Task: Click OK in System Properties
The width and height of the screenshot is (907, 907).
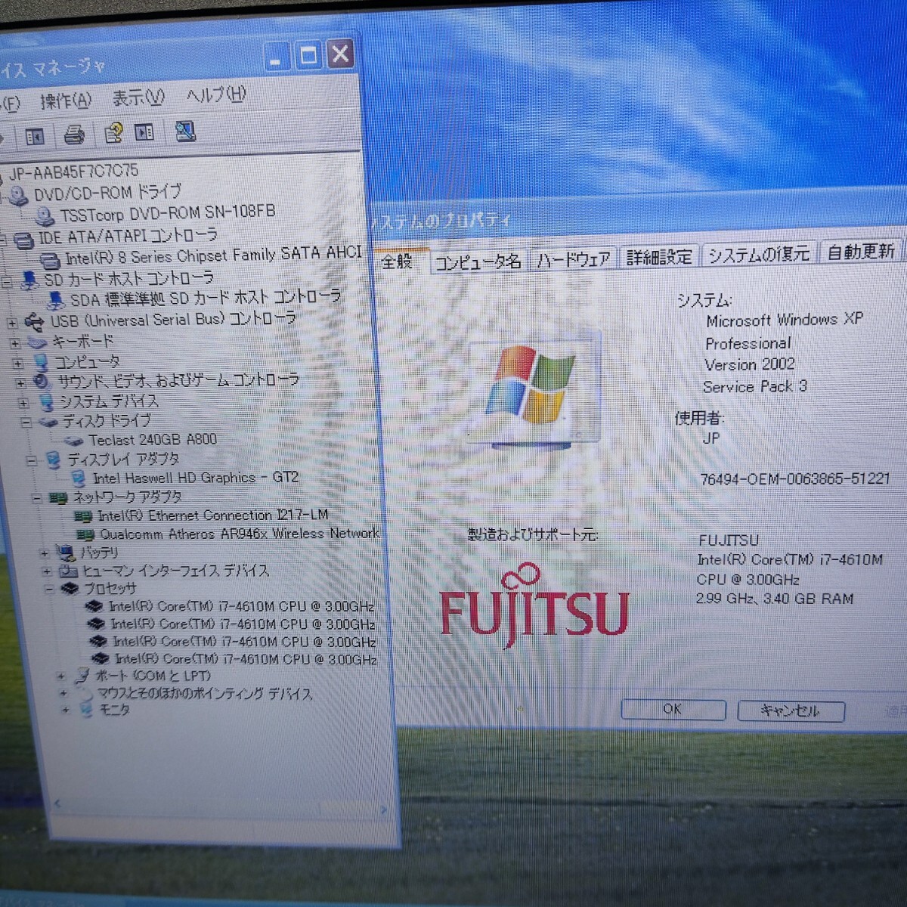Action: tap(673, 710)
